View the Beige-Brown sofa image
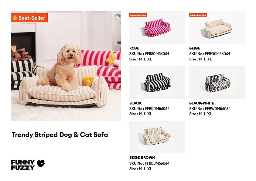256x181 pixels. (157, 137)
